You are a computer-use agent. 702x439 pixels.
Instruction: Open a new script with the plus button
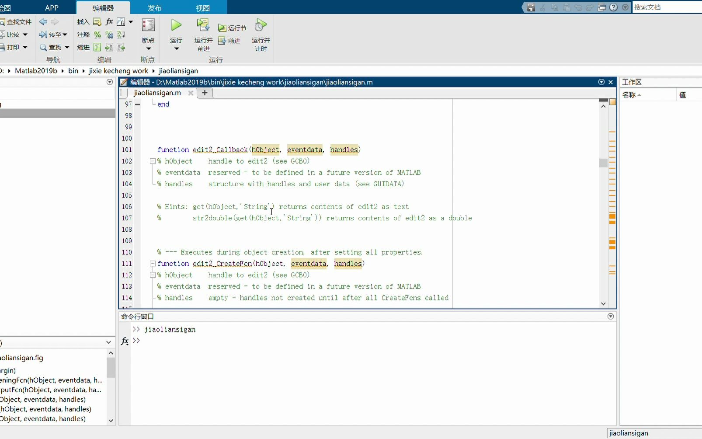coord(204,93)
